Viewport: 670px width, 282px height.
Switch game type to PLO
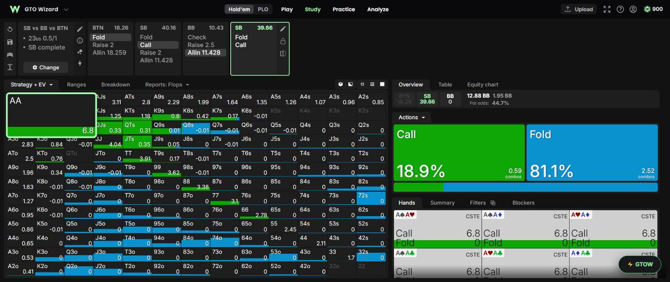coord(263,9)
